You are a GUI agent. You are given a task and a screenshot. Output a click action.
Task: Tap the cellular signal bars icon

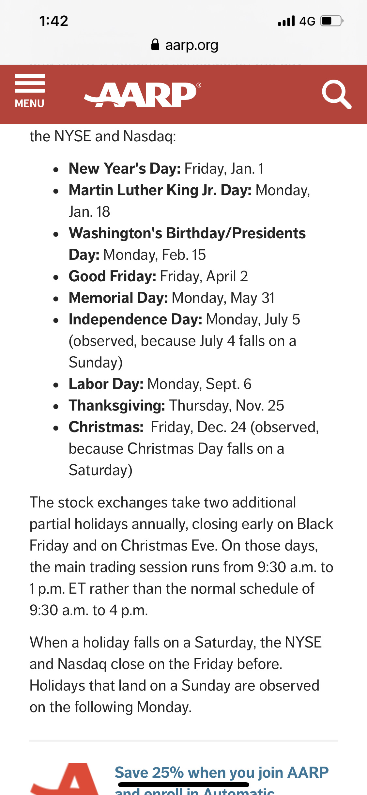click(x=286, y=21)
